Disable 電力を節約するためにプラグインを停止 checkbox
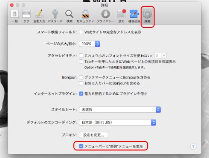Viewport: 209px width, 158px height. [81, 94]
